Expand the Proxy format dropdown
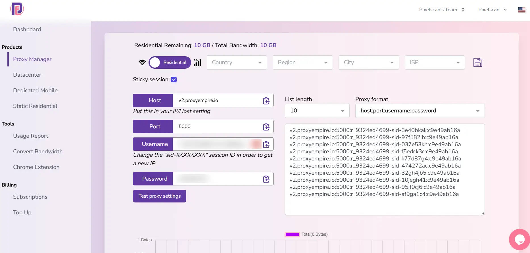530x253 pixels. [420, 111]
